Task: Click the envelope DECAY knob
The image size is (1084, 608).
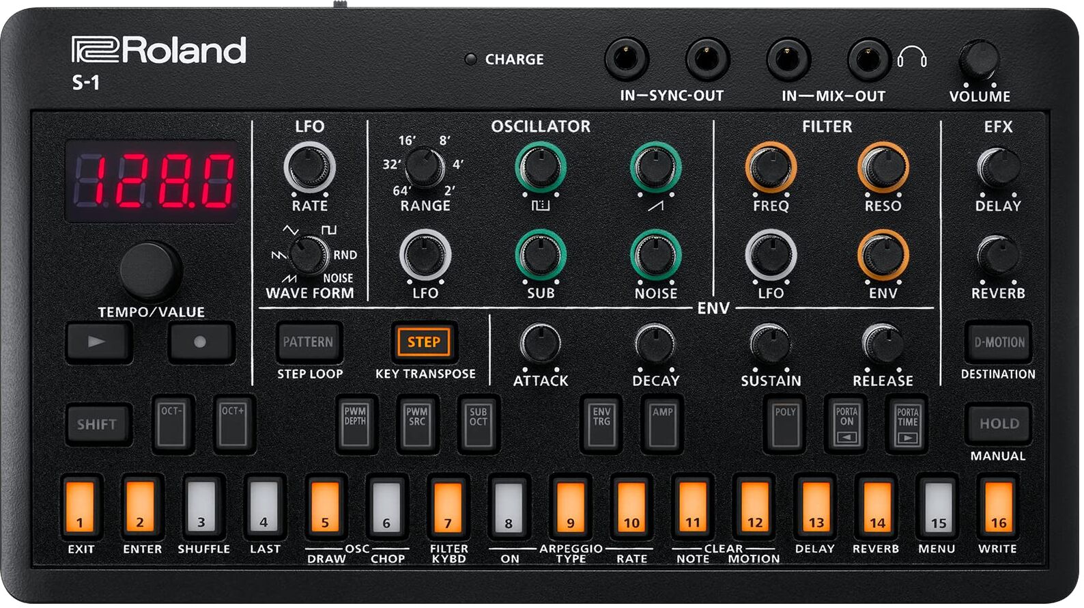Action: click(655, 343)
